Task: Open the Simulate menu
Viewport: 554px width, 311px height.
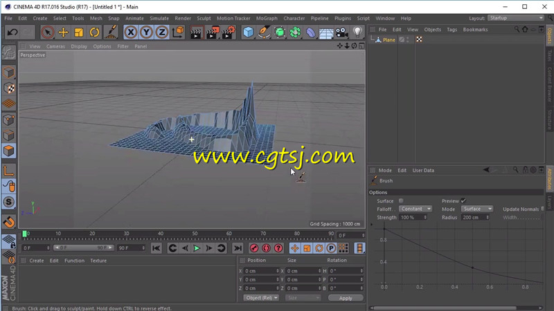Action: point(159,19)
